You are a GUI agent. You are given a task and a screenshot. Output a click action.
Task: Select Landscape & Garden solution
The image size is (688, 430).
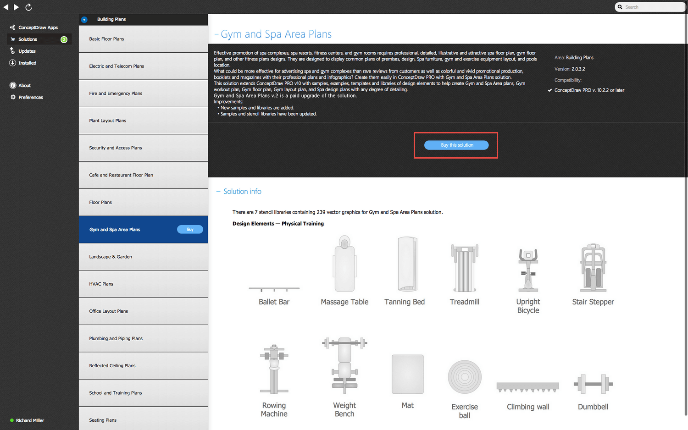143,257
